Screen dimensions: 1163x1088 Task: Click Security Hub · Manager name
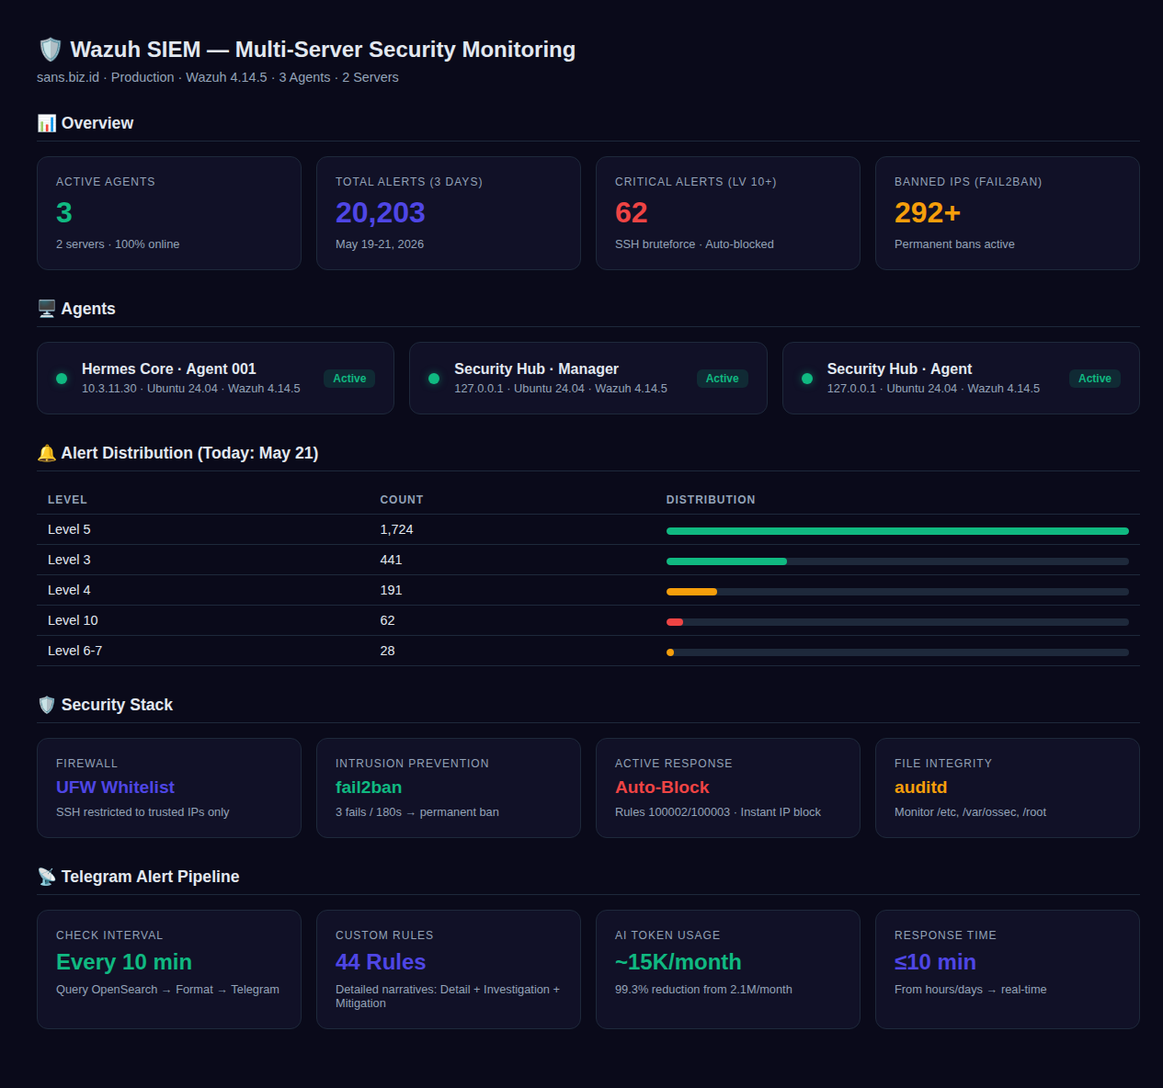click(536, 368)
